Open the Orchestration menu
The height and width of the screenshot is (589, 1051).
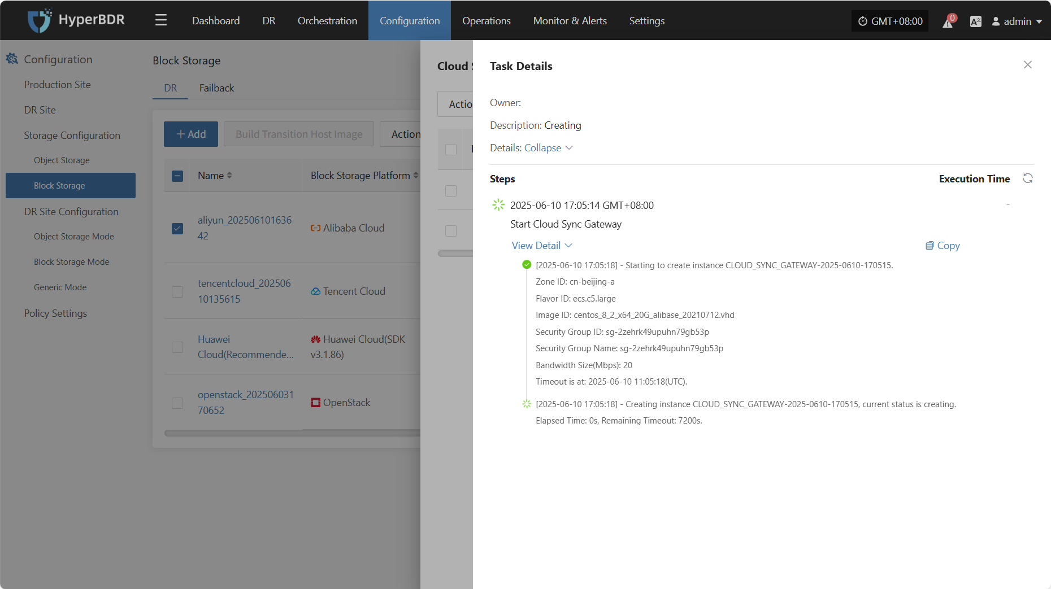point(327,21)
